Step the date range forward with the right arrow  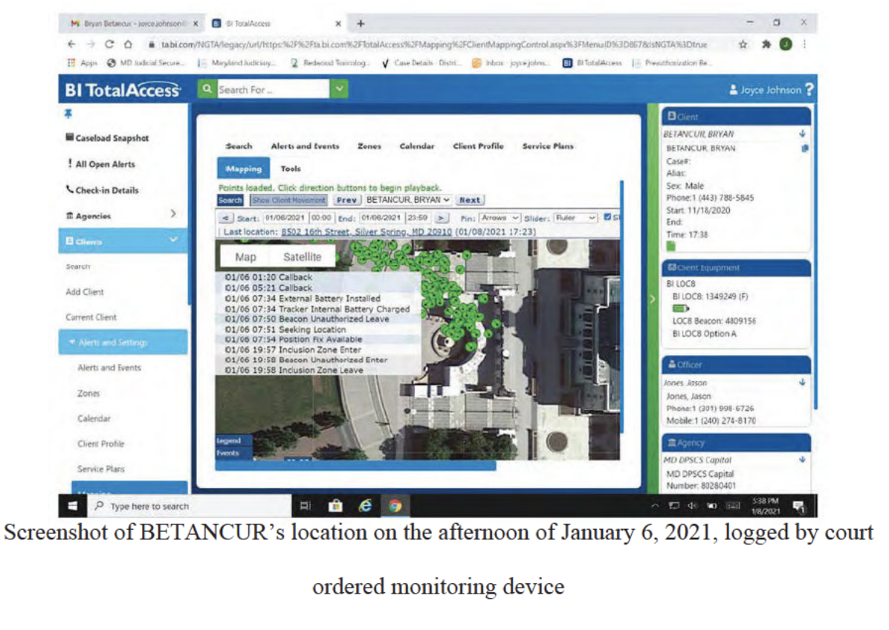(441, 218)
